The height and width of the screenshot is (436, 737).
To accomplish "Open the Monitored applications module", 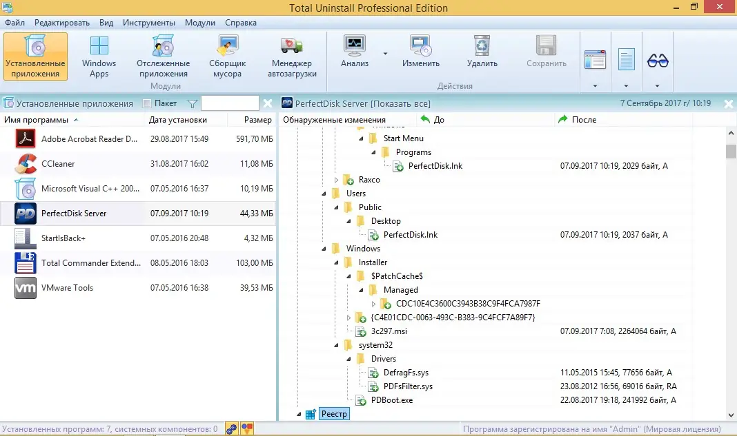I will (163, 56).
